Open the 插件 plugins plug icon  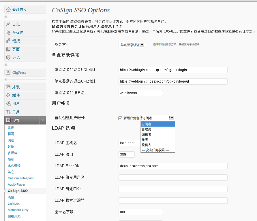coord(8,95)
